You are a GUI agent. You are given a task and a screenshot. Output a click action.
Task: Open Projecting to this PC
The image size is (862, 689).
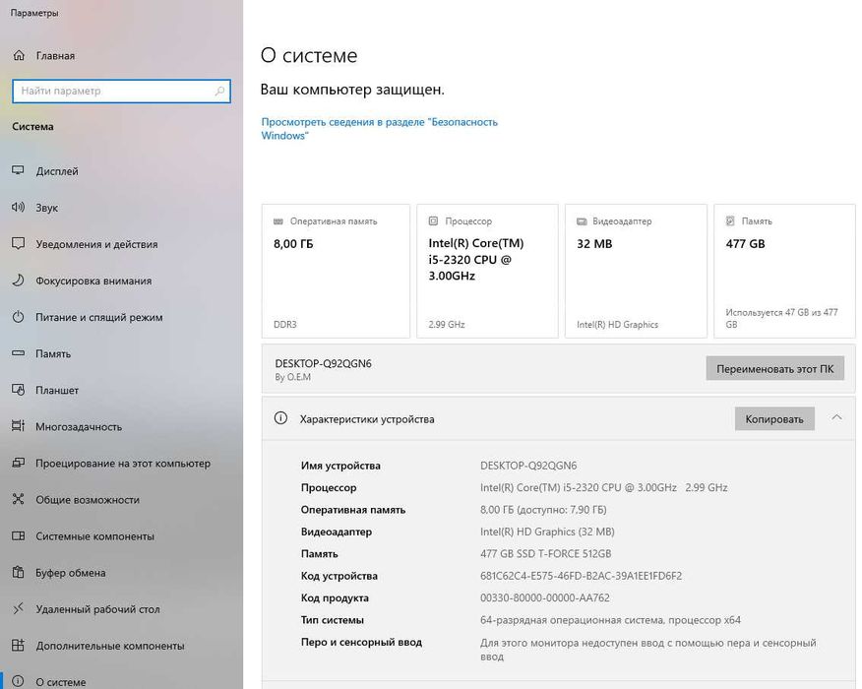click(123, 464)
